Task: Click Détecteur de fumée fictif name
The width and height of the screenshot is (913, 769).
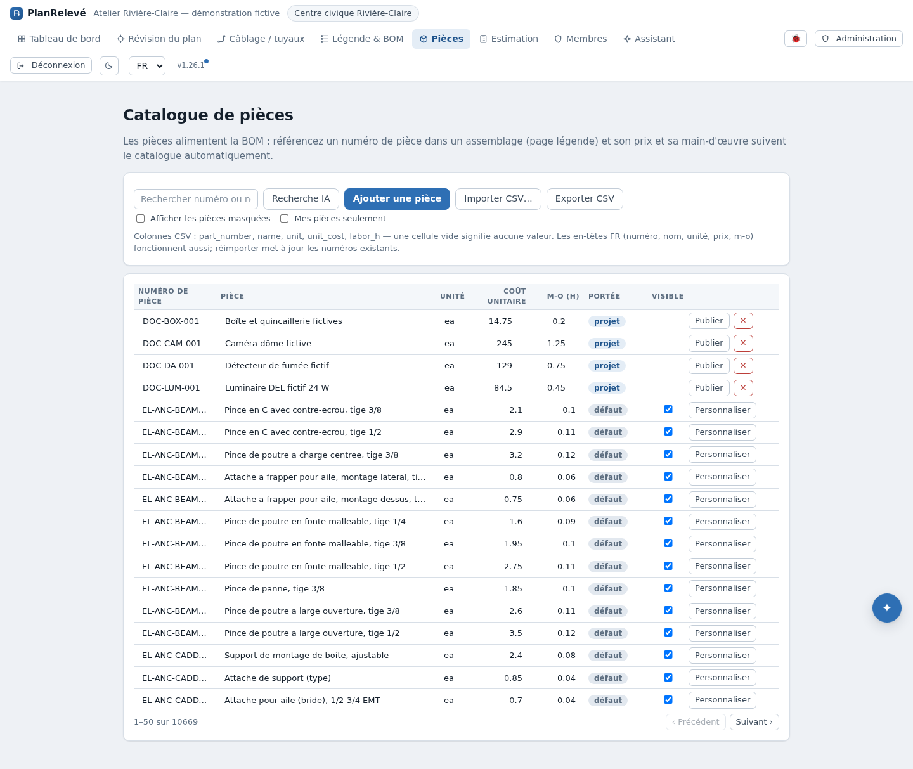Action: [277, 366]
